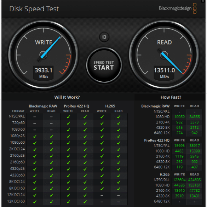
Task: Select H.265 4320 8K read value 13431
Action: tap(195, 196)
